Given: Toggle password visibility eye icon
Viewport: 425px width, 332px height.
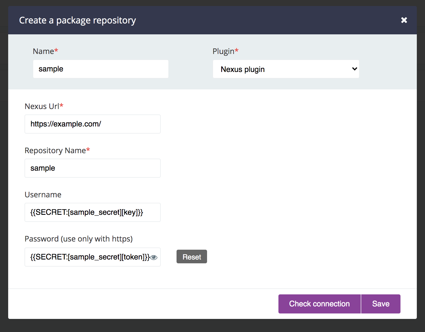Looking at the screenshot, I should point(154,257).
